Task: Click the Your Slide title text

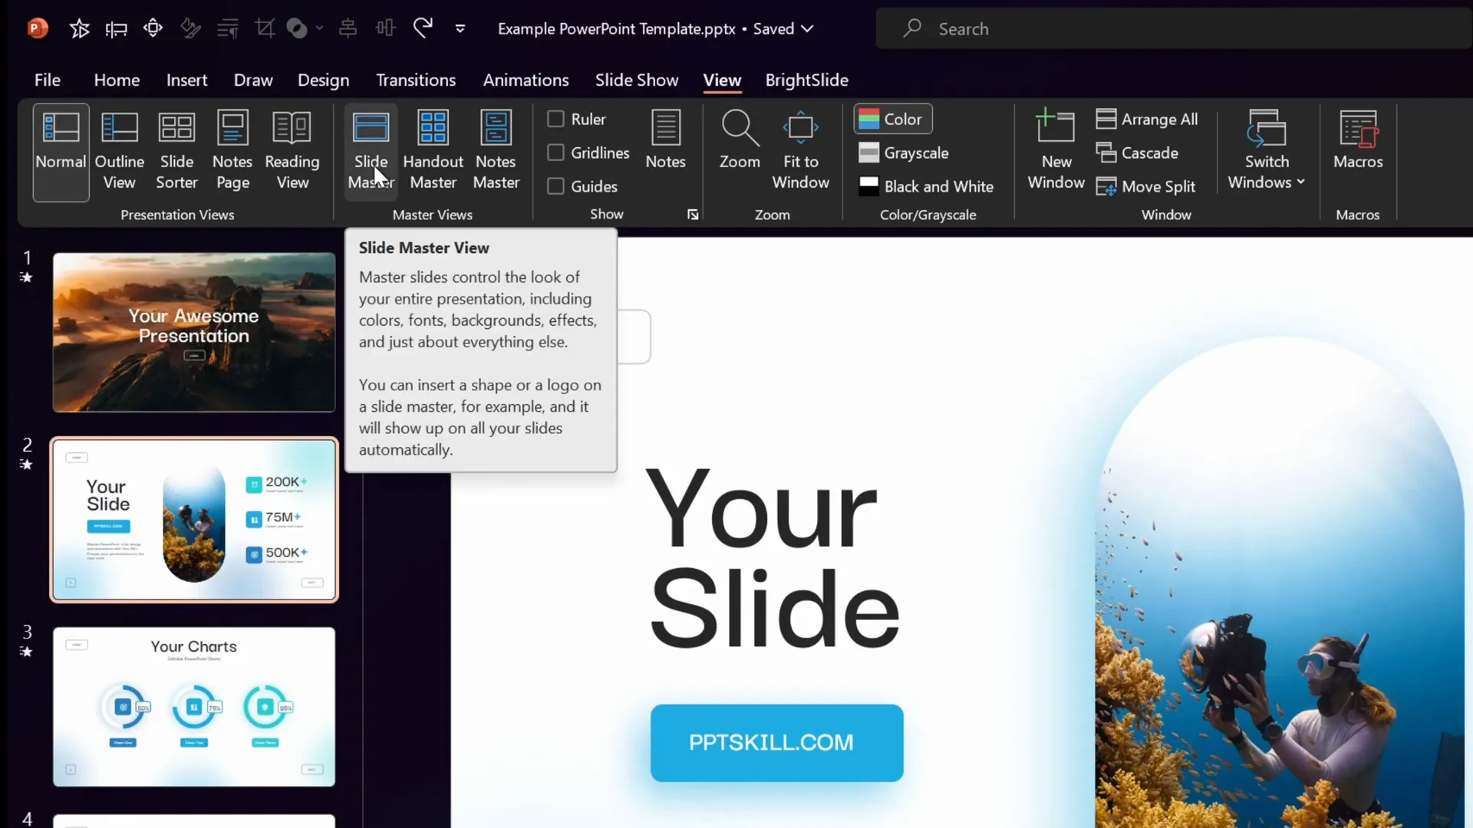Action: 773,558
